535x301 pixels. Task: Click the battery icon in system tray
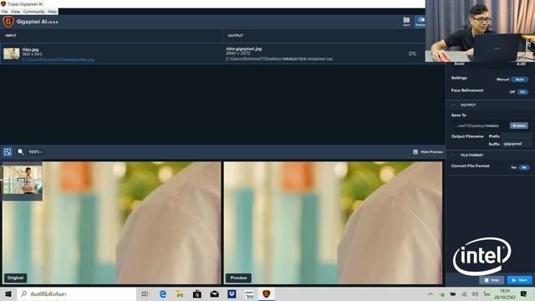click(x=453, y=293)
